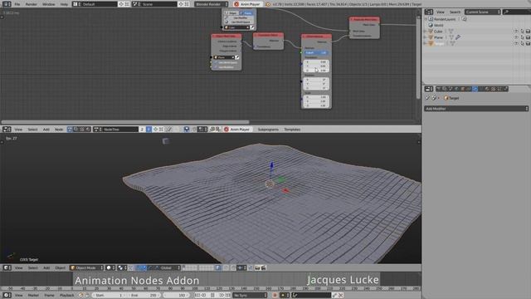The width and height of the screenshot is (531, 299).
Task: Click the outliner search filter field
Action: (x=517, y=12)
